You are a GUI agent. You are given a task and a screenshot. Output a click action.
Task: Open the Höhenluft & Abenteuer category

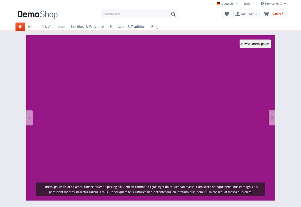tap(46, 27)
